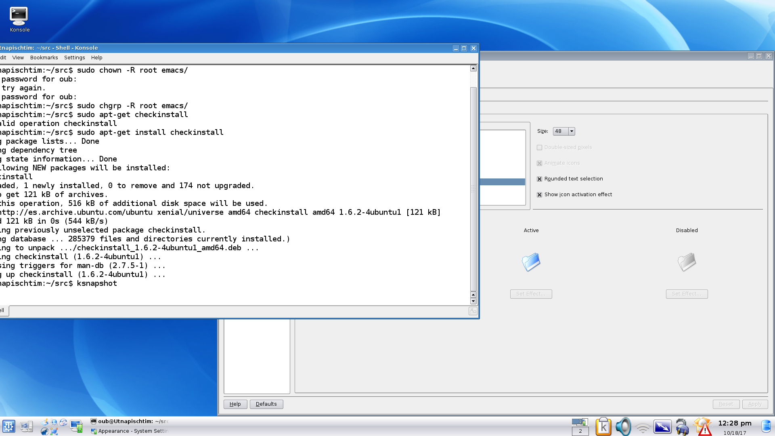Maximize the Konsole window
The height and width of the screenshot is (436, 775).
[x=464, y=48]
